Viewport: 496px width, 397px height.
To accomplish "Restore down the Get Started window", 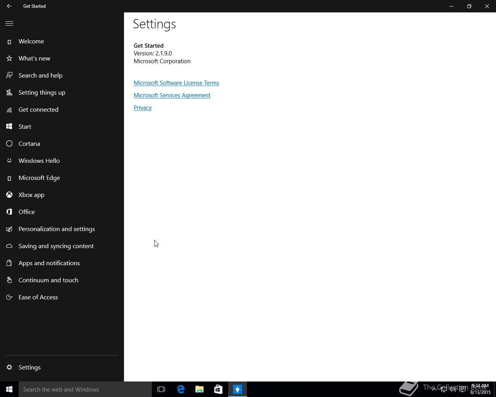I will pyautogui.click(x=469, y=6).
